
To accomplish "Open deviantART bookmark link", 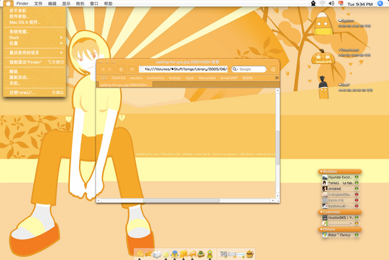I will point(229,78).
